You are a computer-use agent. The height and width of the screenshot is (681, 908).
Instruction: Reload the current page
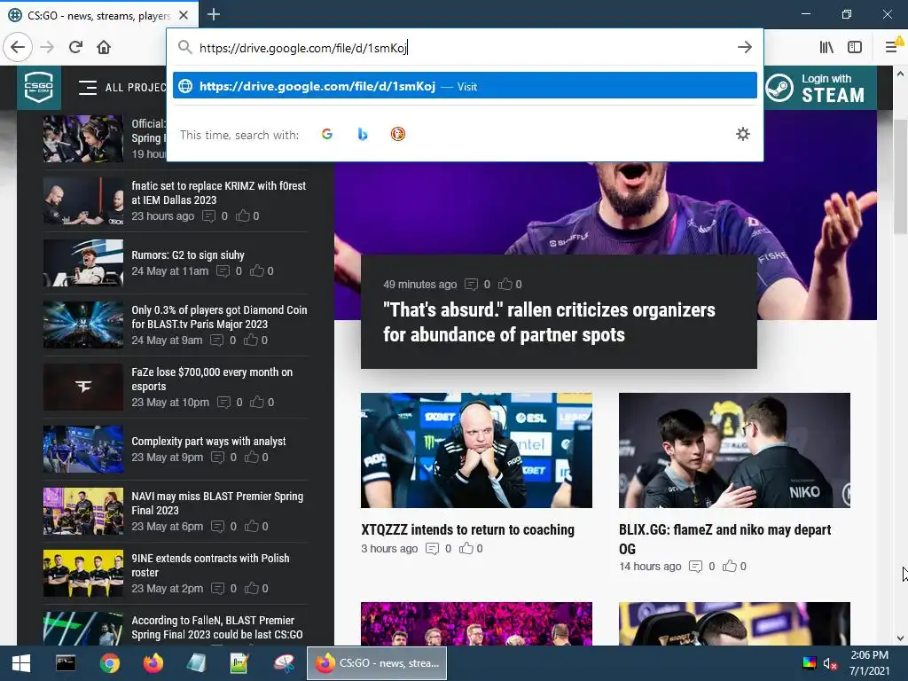pos(76,47)
